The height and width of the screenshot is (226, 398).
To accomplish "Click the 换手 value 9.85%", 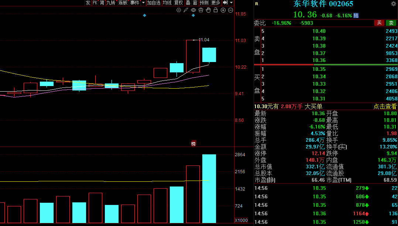I will (x=390, y=140).
